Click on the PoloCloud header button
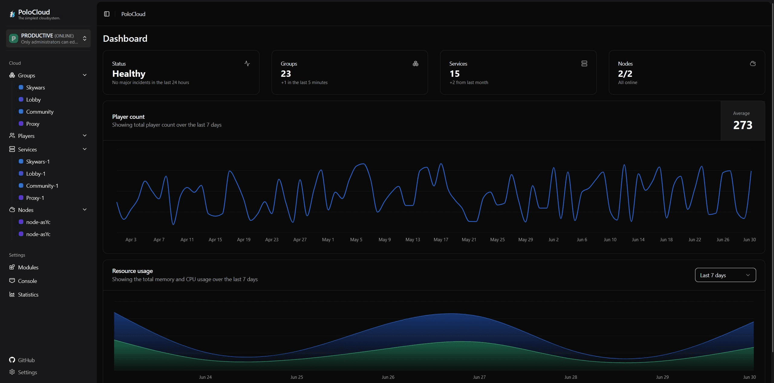 (x=133, y=13)
